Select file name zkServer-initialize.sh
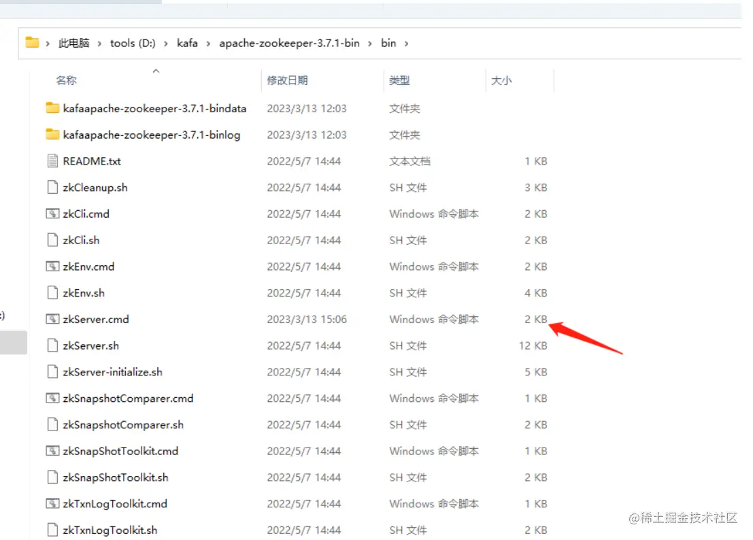The height and width of the screenshot is (540, 753). click(112, 372)
